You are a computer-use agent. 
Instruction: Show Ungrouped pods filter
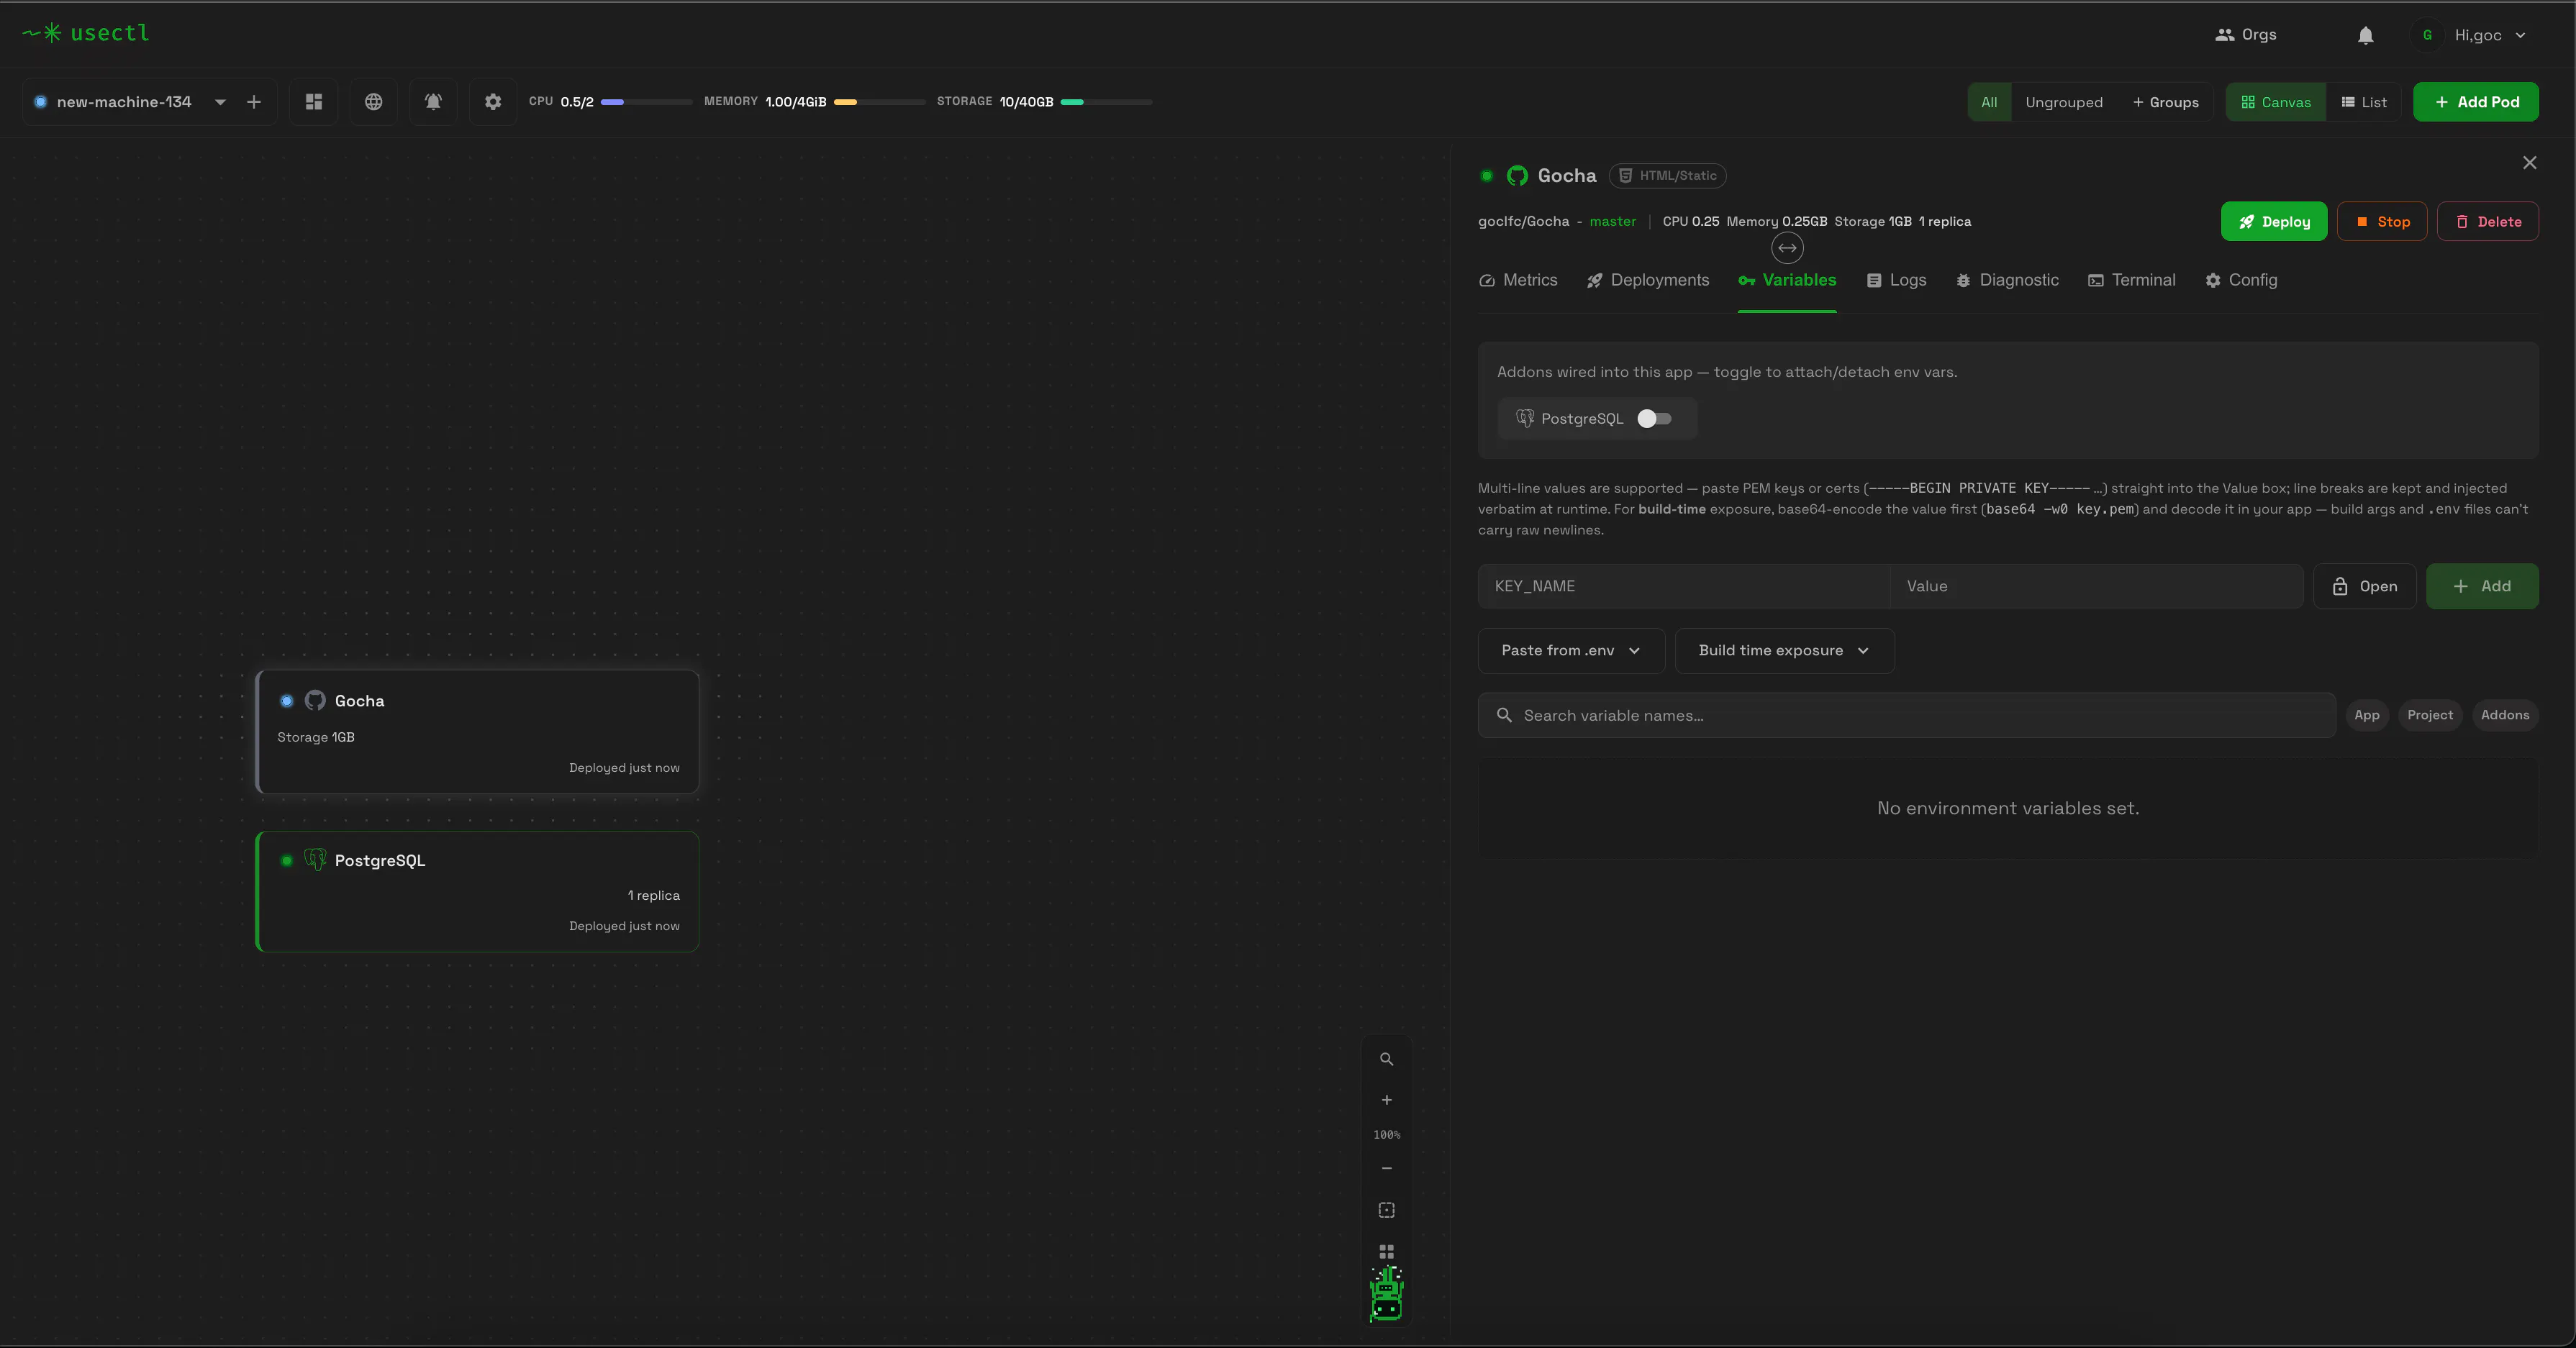click(2064, 102)
